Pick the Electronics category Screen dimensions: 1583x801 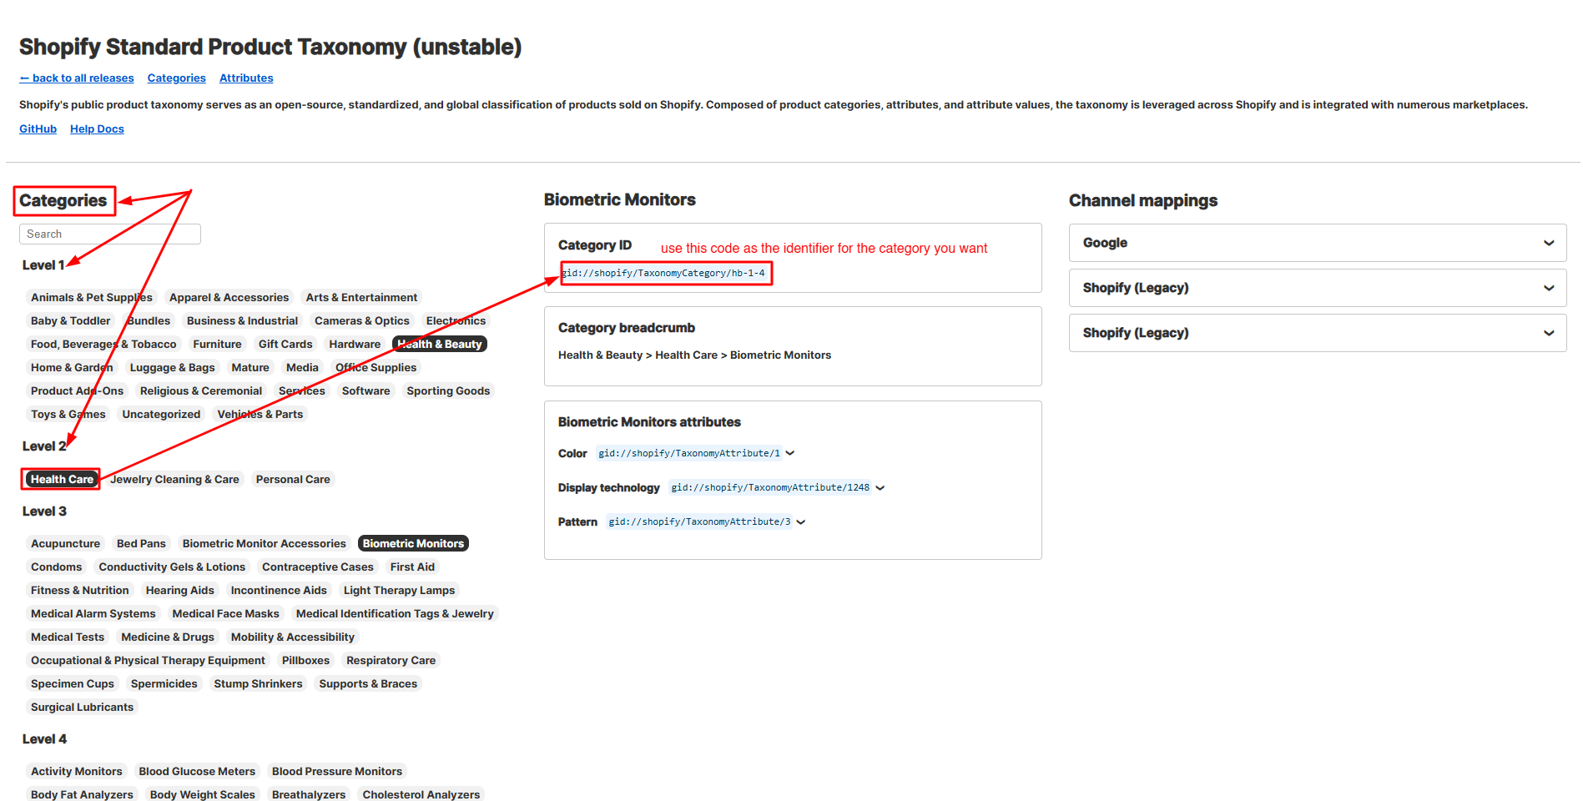[456, 320]
